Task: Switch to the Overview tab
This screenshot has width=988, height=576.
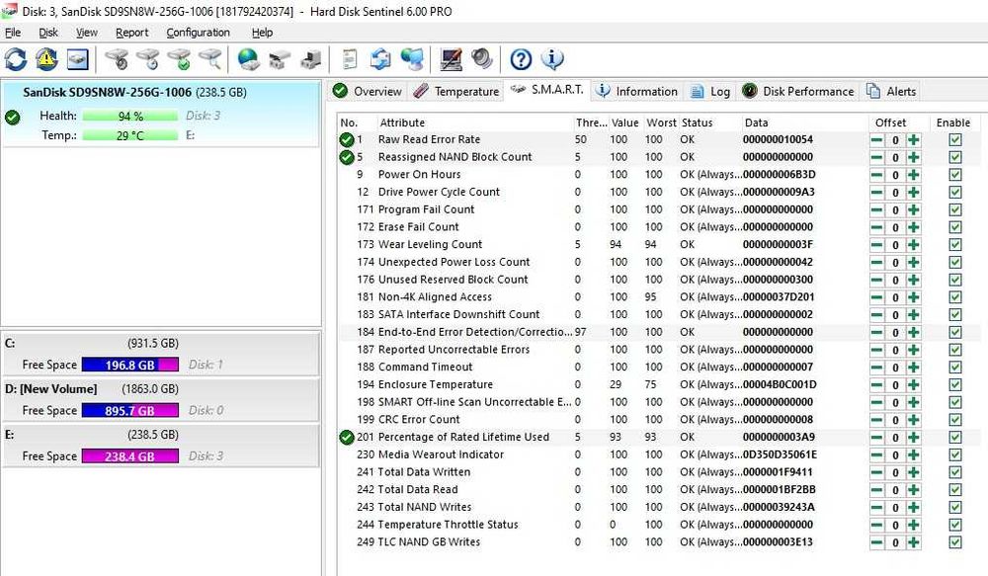Action: point(368,91)
